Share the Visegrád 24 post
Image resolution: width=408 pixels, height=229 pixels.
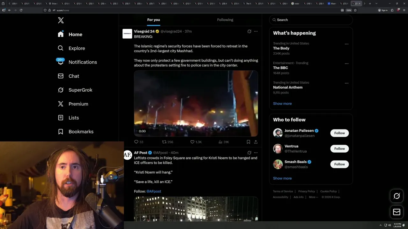click(x=256, y=142)
